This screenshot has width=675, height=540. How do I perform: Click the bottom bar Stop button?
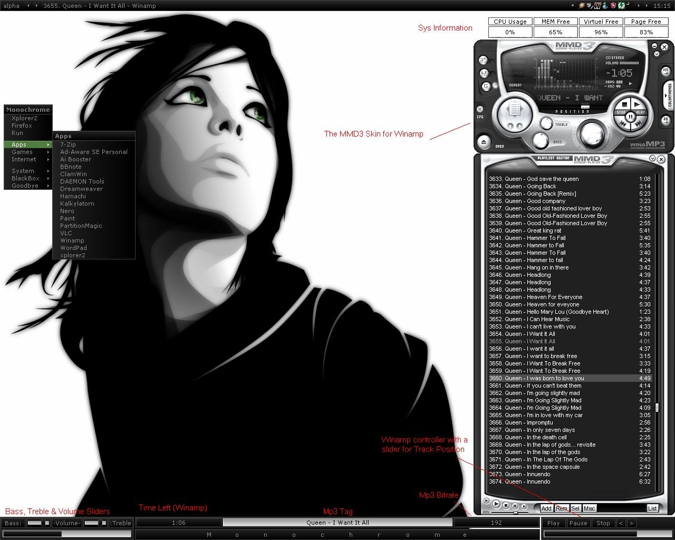pos(603,523)
